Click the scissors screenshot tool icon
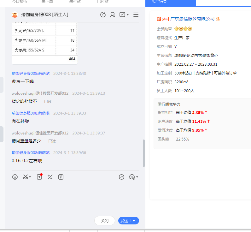This screenshot has width=251, height=232. 25,177
